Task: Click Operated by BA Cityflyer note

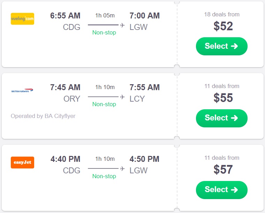Action: click(43, 116)
